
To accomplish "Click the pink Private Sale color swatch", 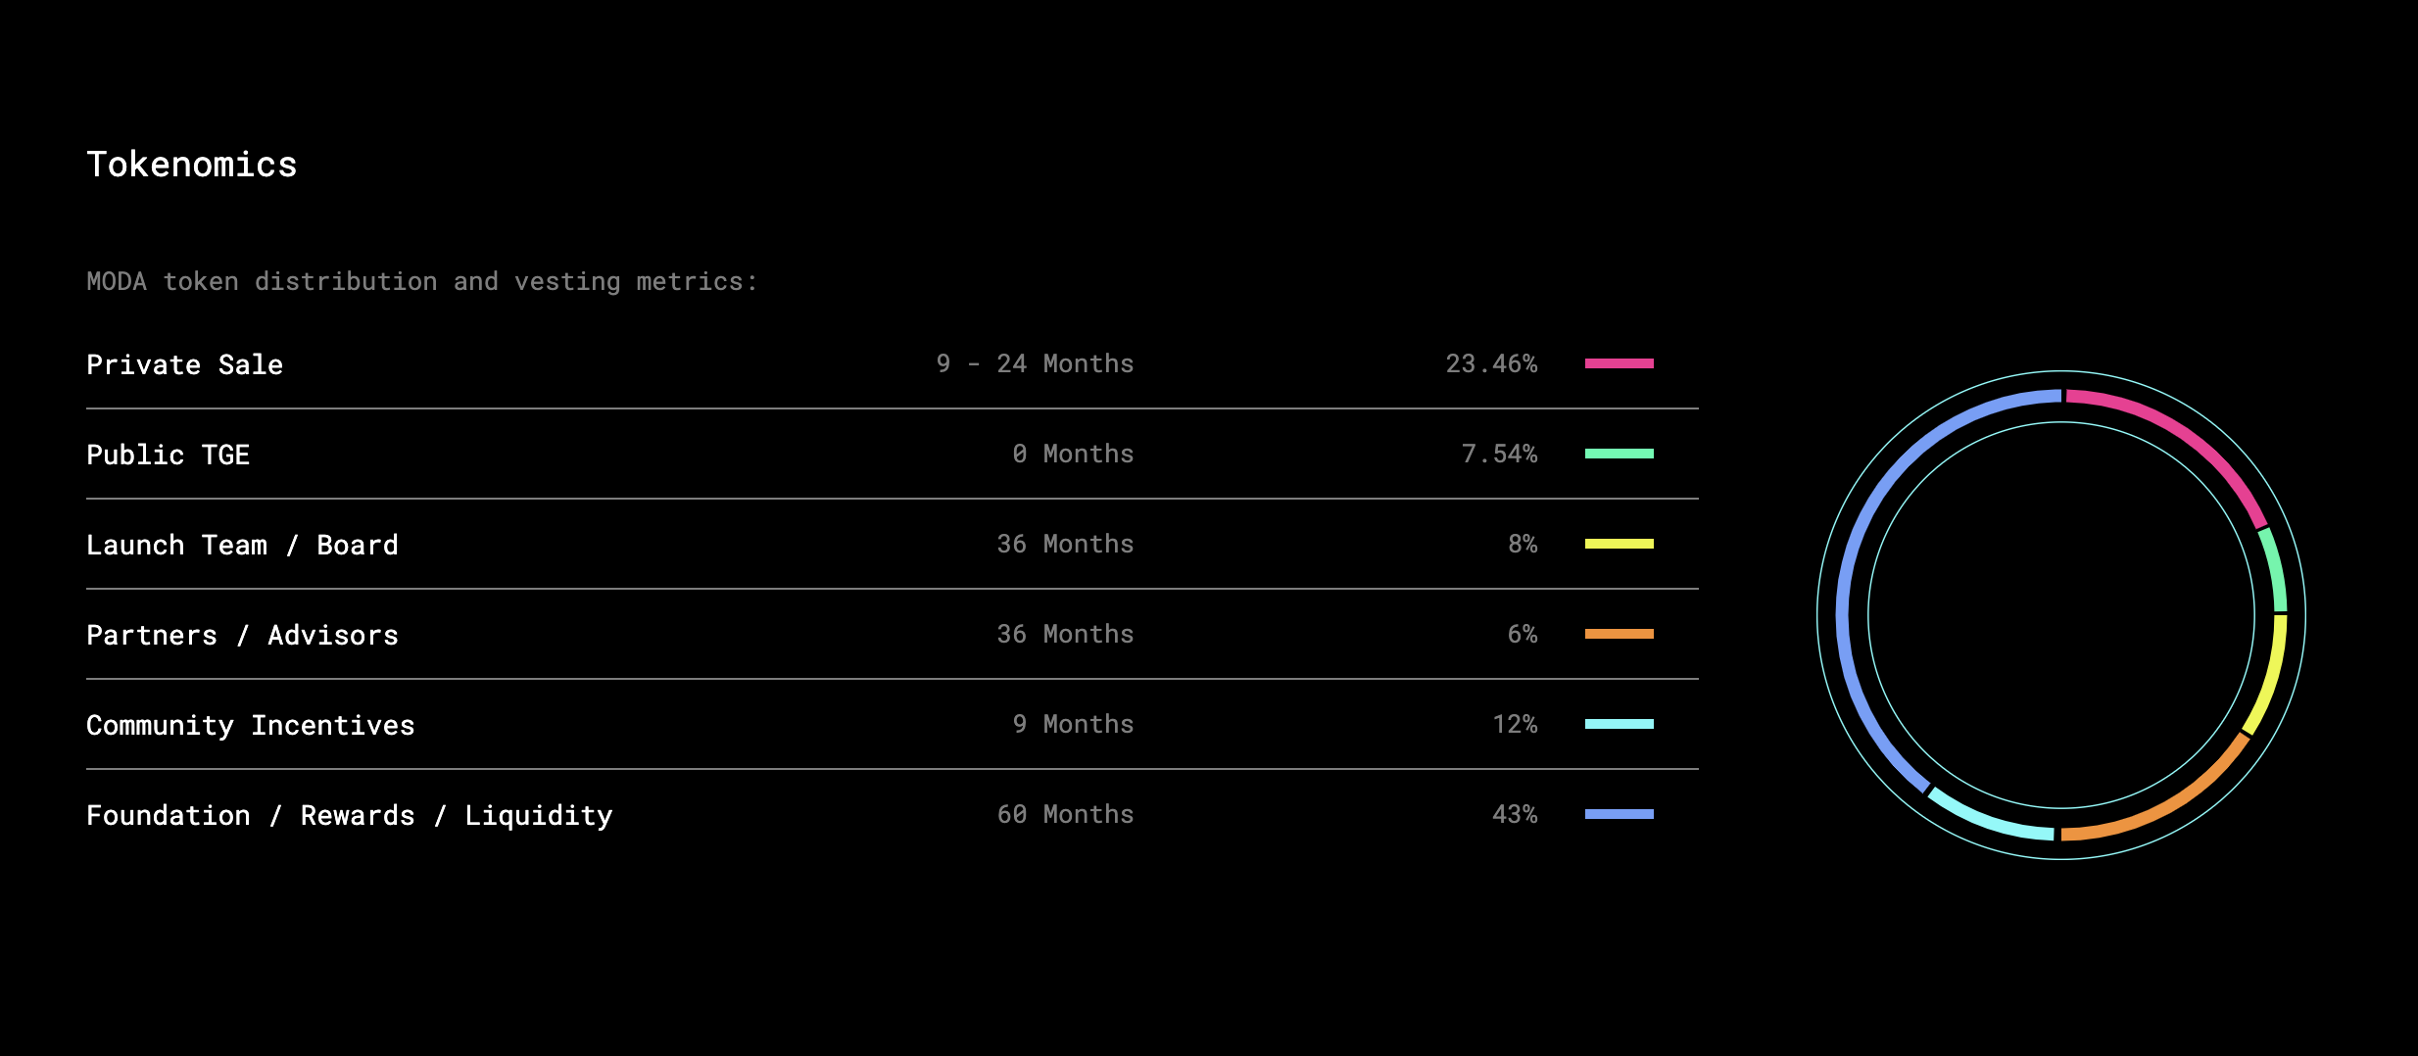I will (1619, 363).
